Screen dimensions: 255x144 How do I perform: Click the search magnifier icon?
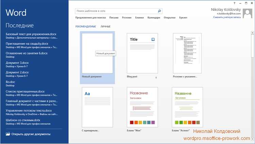(159, 11)
